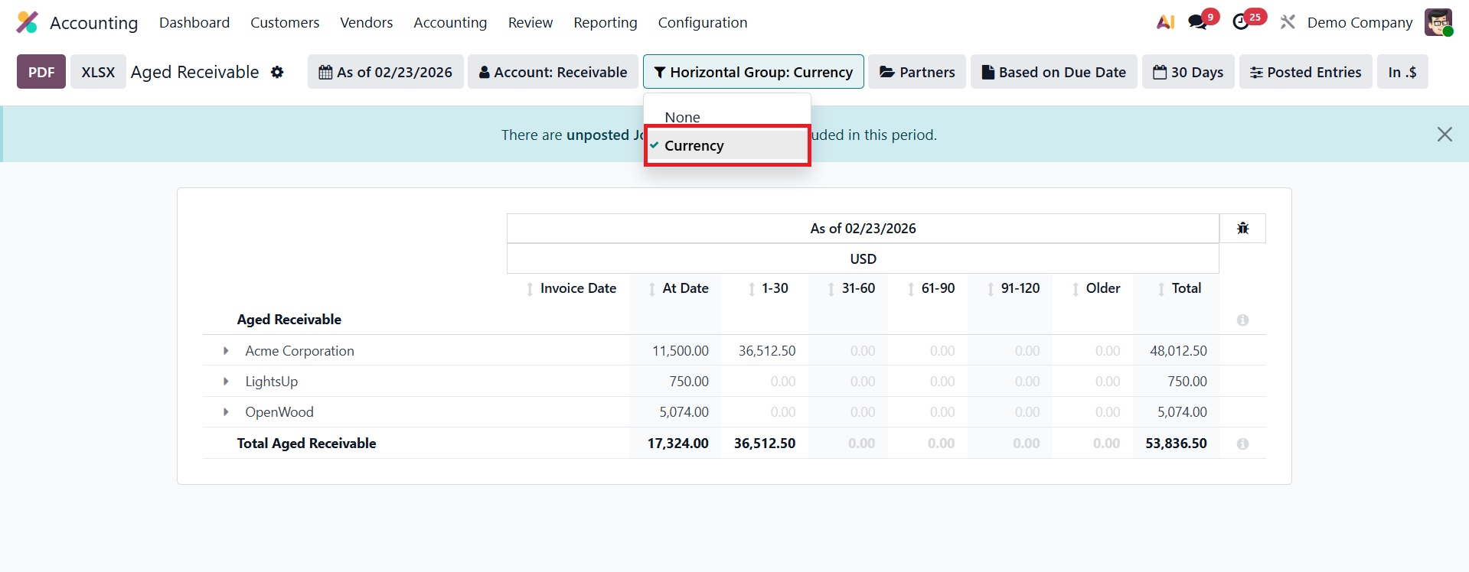The height and width of the screenshot is (572, 1469).
Task: Sort by Invoice Date column arrow
Action: (x=530, y=289)
